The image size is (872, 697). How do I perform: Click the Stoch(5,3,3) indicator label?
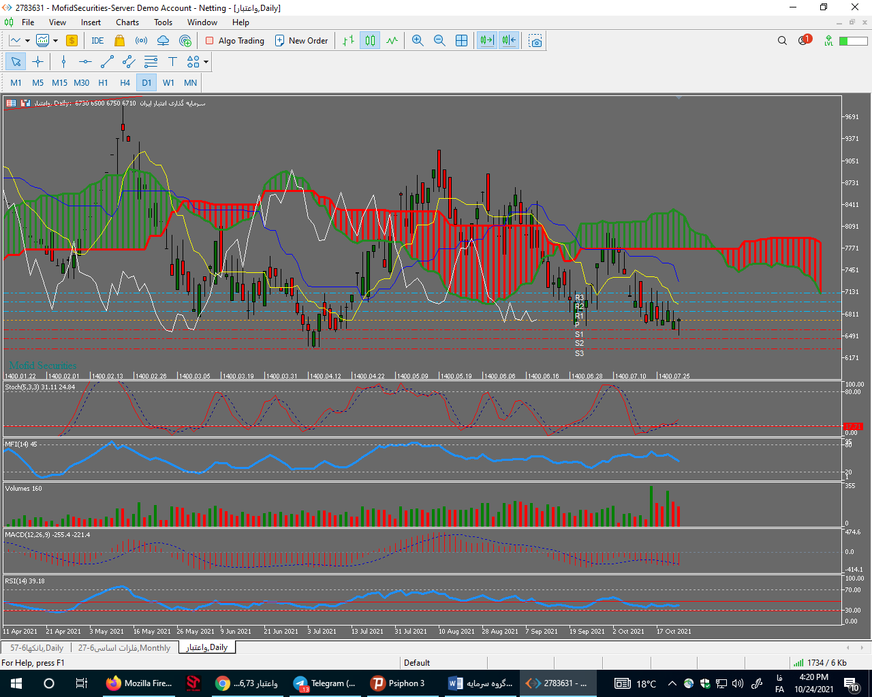(x=40, y=387)
